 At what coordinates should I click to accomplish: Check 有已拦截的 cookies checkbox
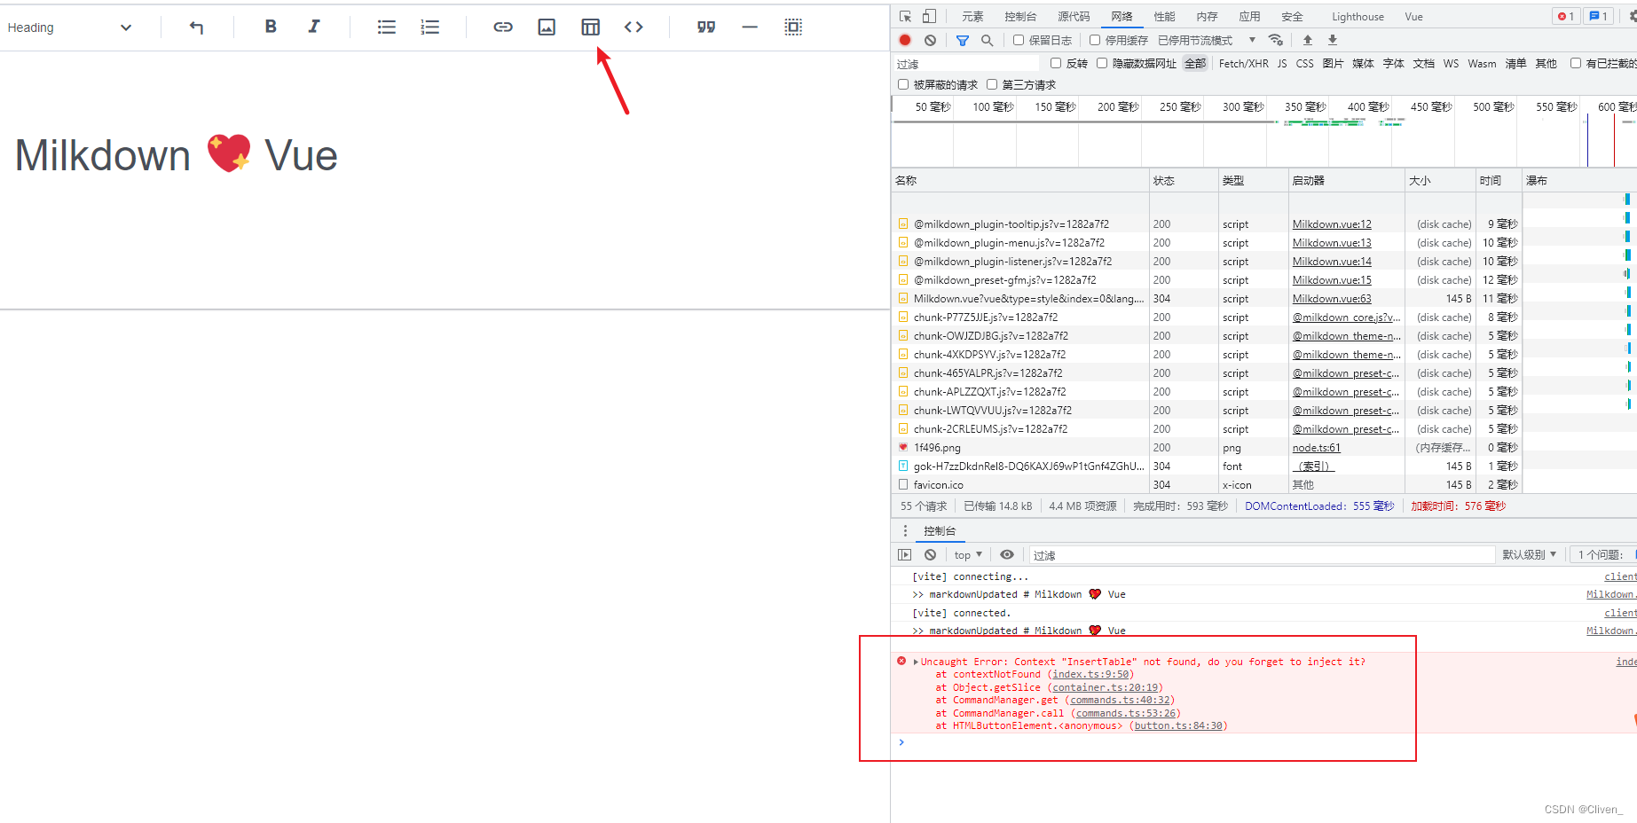click(x=1576, y=63)
